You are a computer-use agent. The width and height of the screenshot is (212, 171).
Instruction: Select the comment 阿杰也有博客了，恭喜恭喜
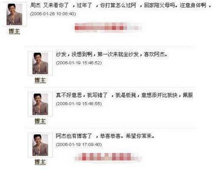click(x=105, y=136)
